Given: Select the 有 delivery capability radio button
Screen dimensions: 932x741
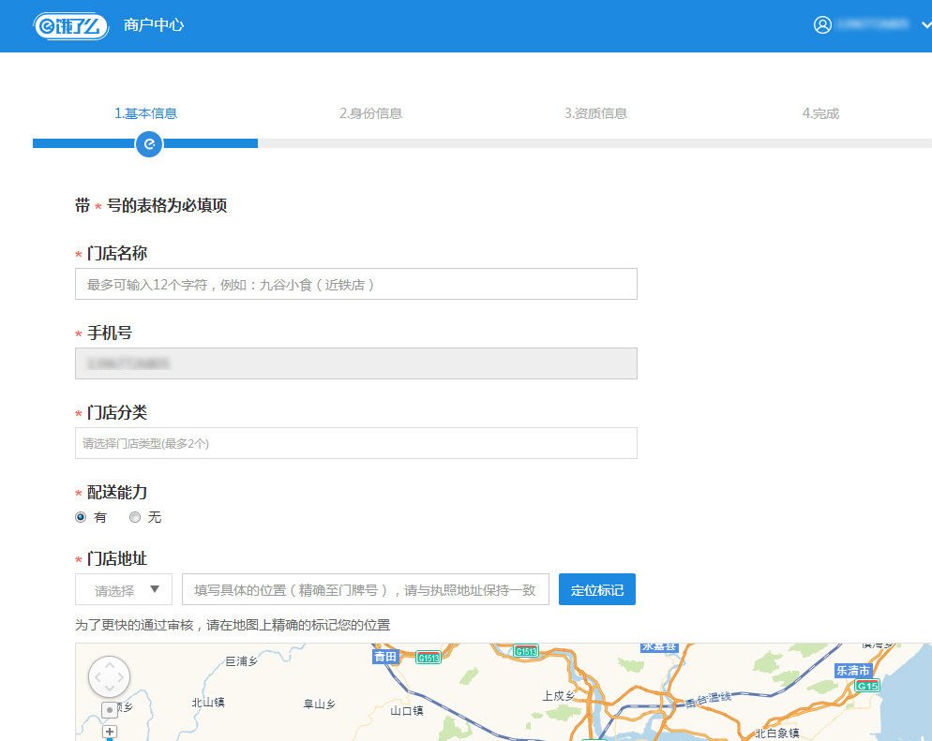Looking at the screenshot, I should click(81, 517).
